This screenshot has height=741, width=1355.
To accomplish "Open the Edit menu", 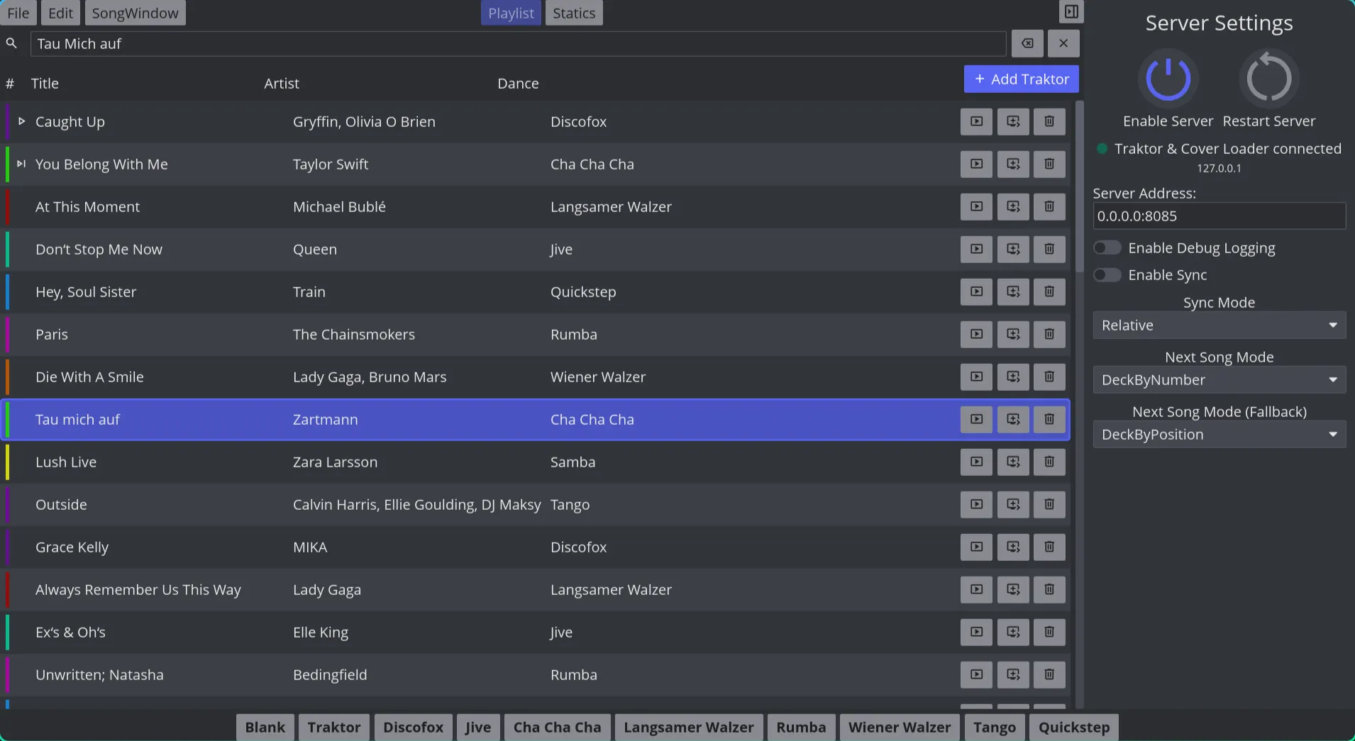I will click(x=61, y=13).
